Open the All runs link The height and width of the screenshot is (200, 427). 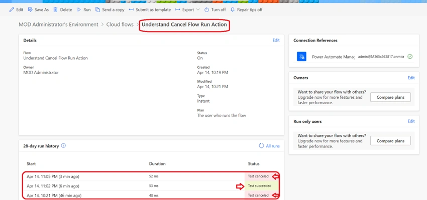click(273, 146)
